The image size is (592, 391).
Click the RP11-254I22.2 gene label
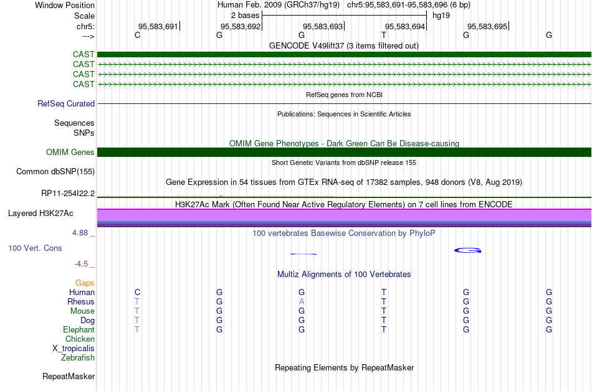coord(67,194)
